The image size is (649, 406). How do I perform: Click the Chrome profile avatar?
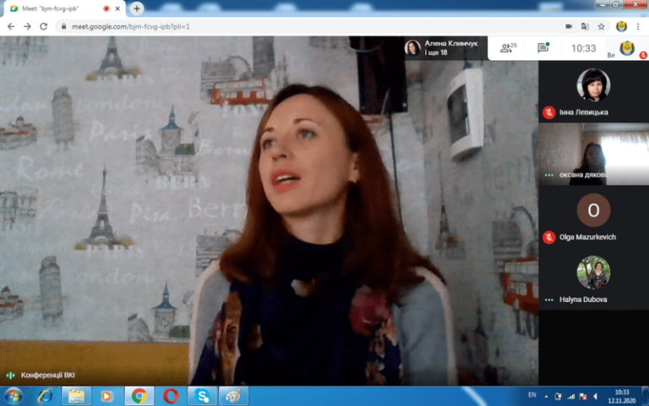[x=621, y=26]
